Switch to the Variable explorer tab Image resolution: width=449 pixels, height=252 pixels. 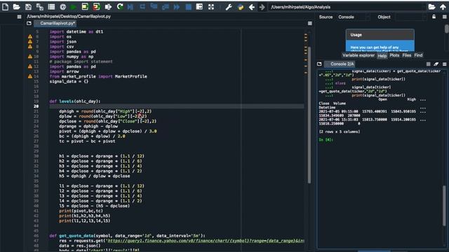(358, 55)
